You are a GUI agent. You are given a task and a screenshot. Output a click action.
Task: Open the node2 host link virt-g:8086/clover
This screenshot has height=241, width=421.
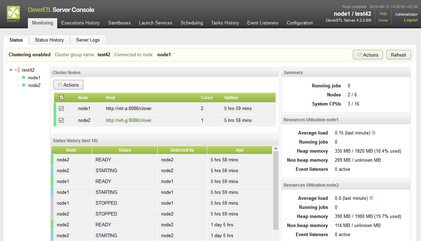[129, 120]
